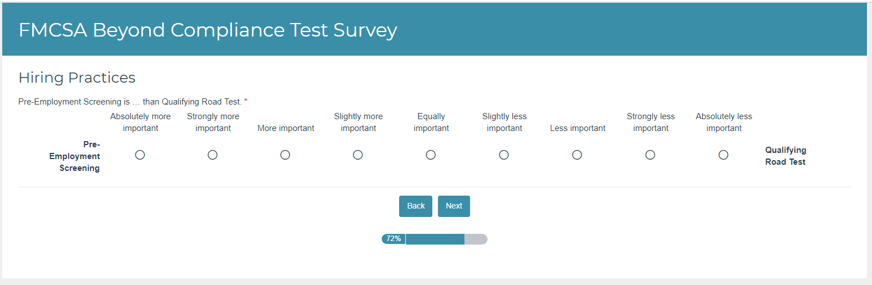Choose 'Slightly less important' radio button
The width and height of the screenshot is (872, 285).
click(504, 155)
